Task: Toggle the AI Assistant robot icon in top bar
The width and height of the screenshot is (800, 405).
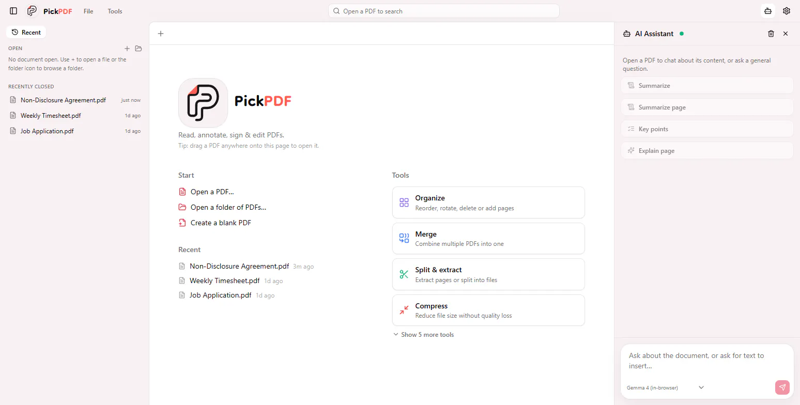Action: [x=768, y=11]
